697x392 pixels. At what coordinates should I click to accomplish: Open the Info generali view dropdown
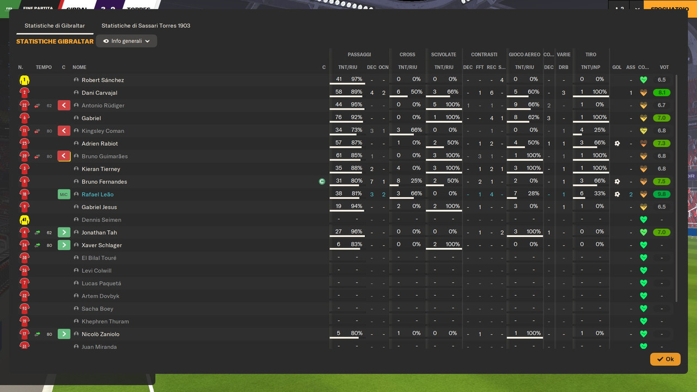click(126, 41)
